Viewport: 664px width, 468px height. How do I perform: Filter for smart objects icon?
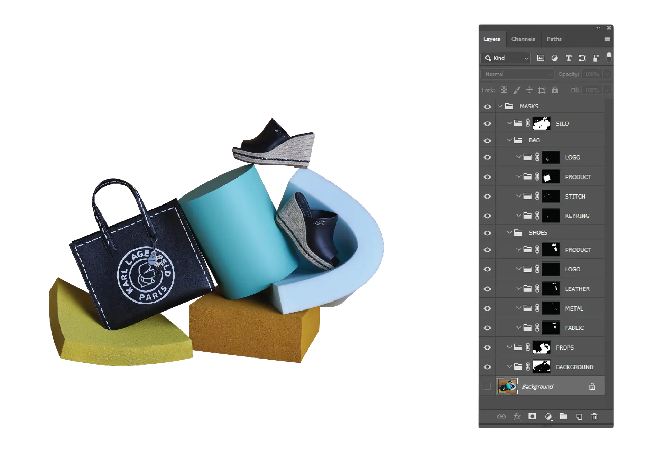point(596,58)
